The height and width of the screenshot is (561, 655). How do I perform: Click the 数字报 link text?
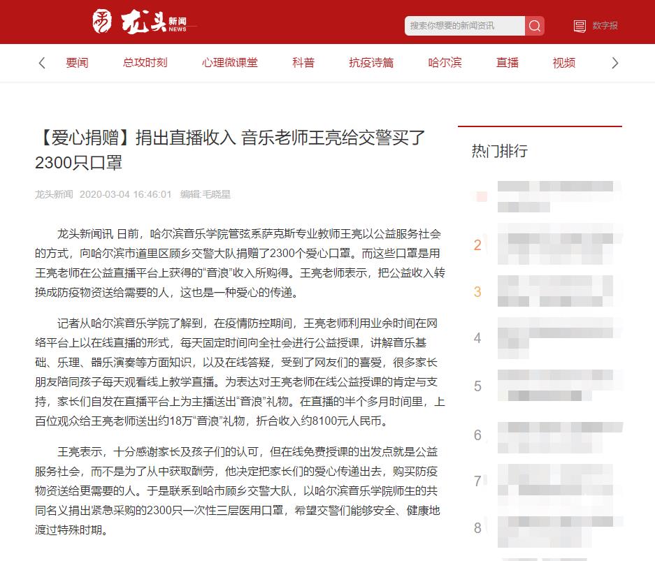(605, 26)
